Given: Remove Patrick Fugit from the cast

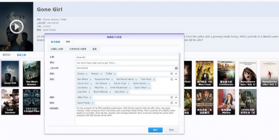Looking at the screenshot, I should pyautogui.click(x=129, y=84).
